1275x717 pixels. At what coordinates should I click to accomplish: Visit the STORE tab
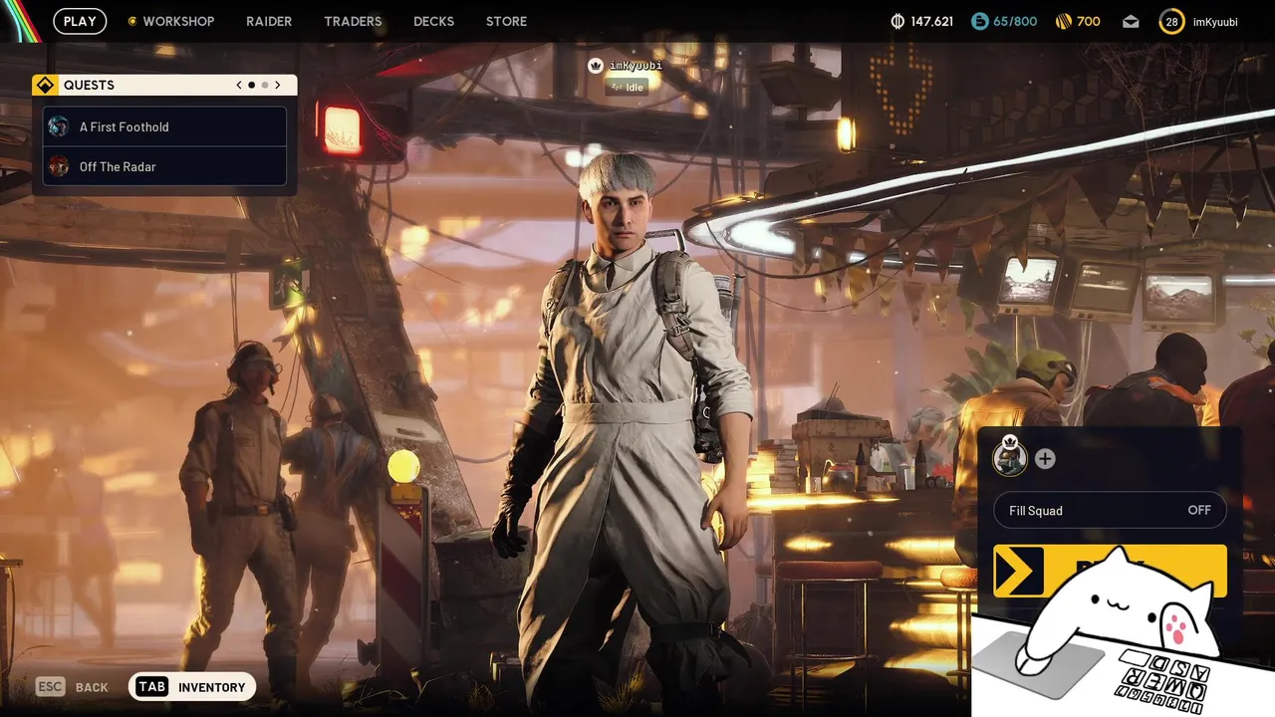click(506, 21)
